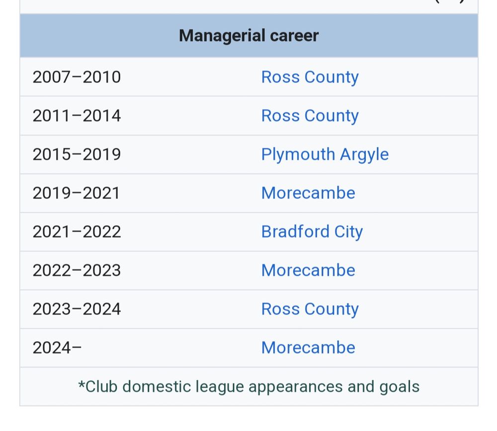This screenshot has width=497, height=431.
Task: Select the 2007–2010 years cell
Action: click(x=77, y=77)
